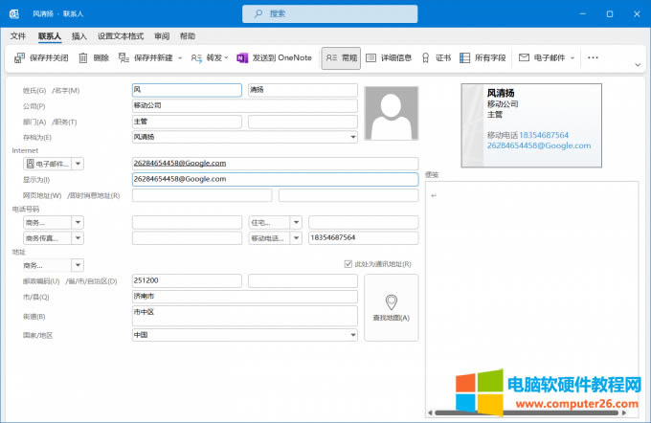Screen dimensions: 651x423
Task: Expand the 存档为 (File as) dropdown
Action: pyautogui.click(x=353, y=137)
